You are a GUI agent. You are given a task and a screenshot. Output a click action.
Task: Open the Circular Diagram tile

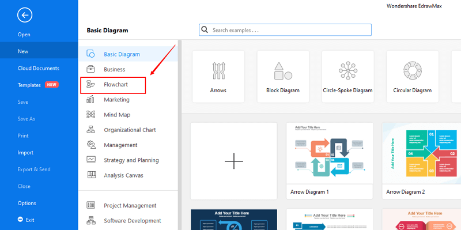click(413, 77)
